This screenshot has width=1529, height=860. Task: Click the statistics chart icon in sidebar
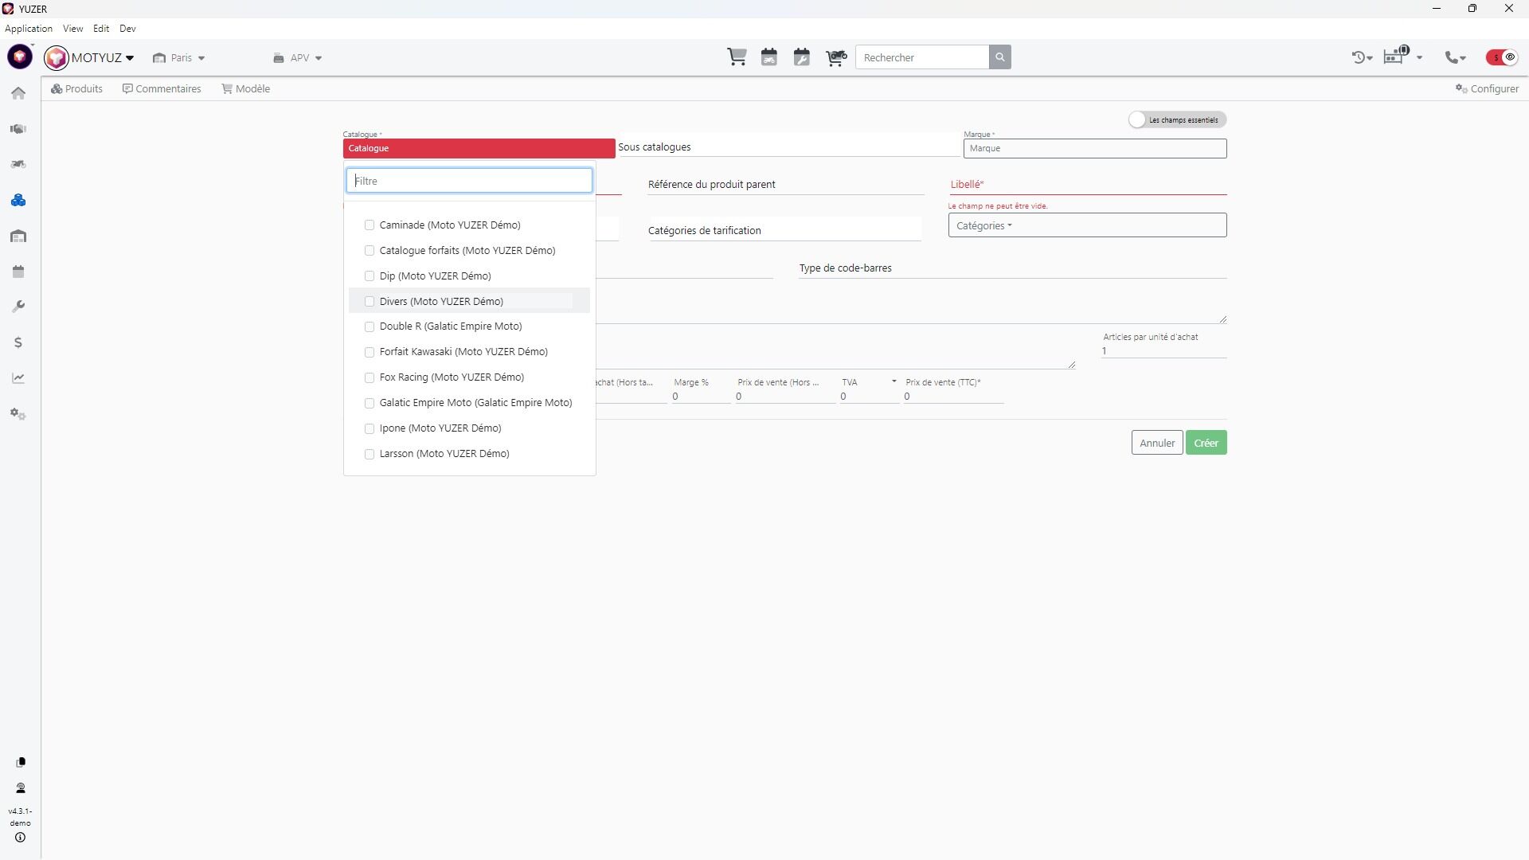tap(18, 378)
